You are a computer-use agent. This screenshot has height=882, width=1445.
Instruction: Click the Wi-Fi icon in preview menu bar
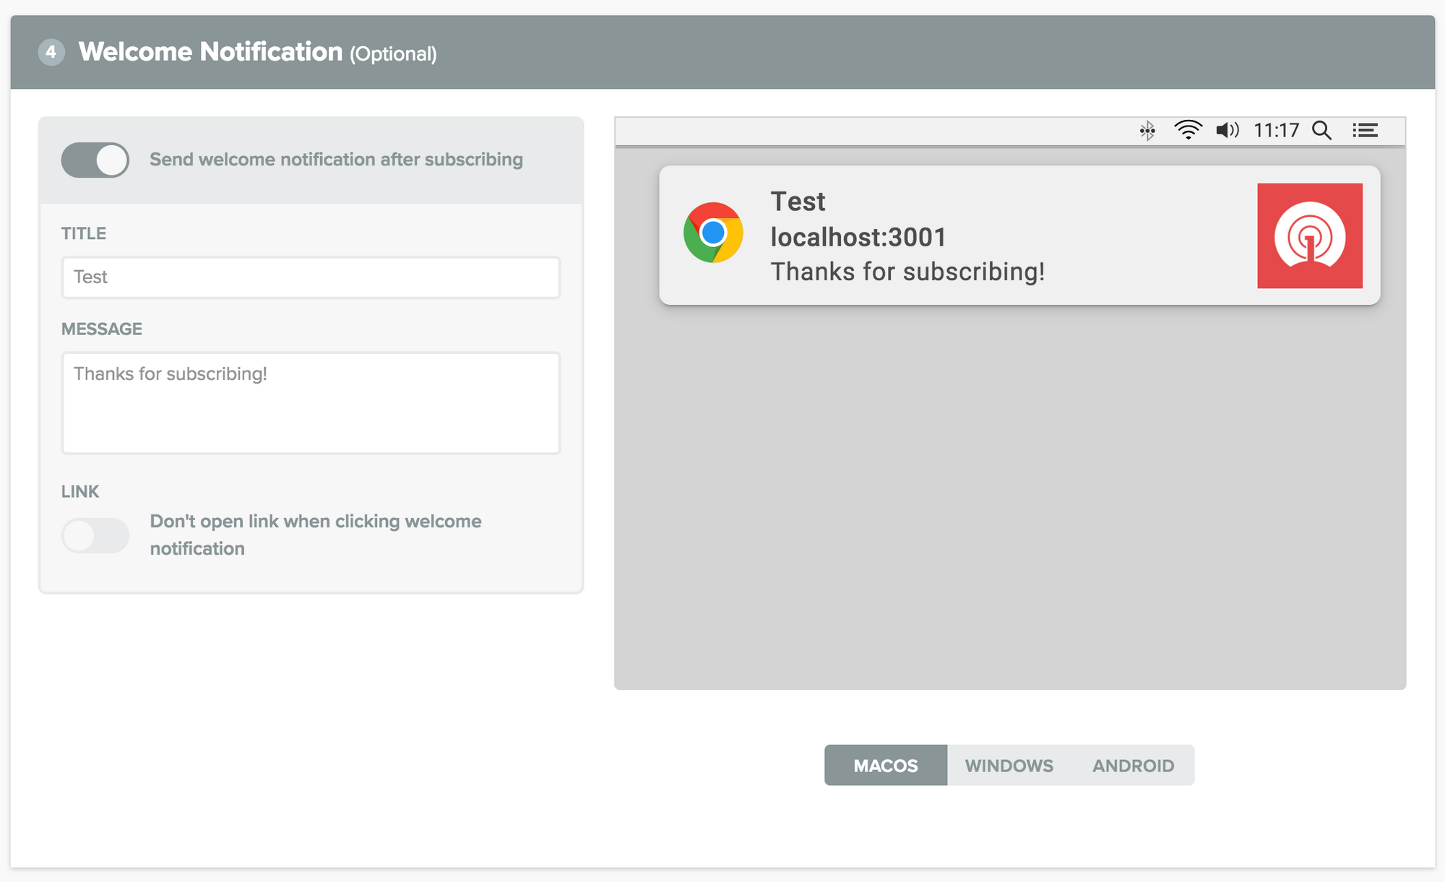[x=1188, y=130]
